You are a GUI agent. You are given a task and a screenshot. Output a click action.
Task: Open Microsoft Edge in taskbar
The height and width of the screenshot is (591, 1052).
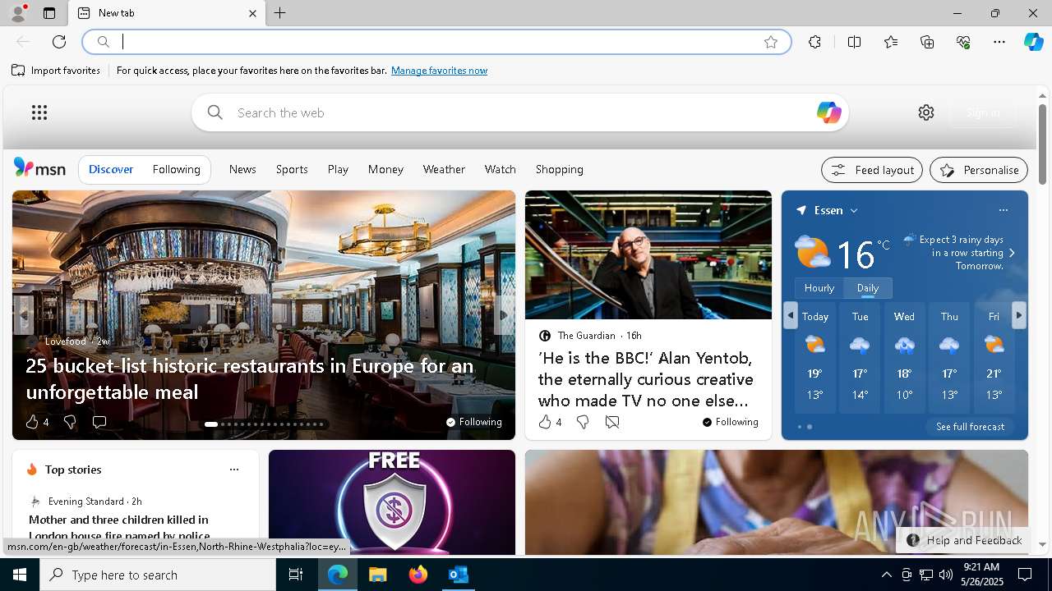[338, 575]
